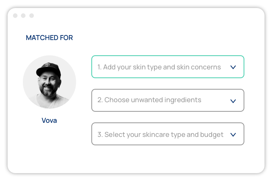The height and width of the screenshot is (180, 271).
Task: Click the cap in Vova's profile photo
Action: coord(48,68)
